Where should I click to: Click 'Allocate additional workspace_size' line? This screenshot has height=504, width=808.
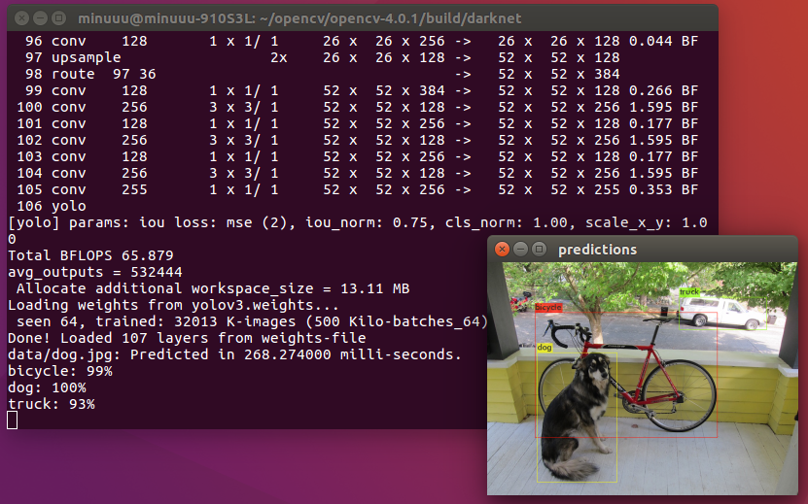213,288
